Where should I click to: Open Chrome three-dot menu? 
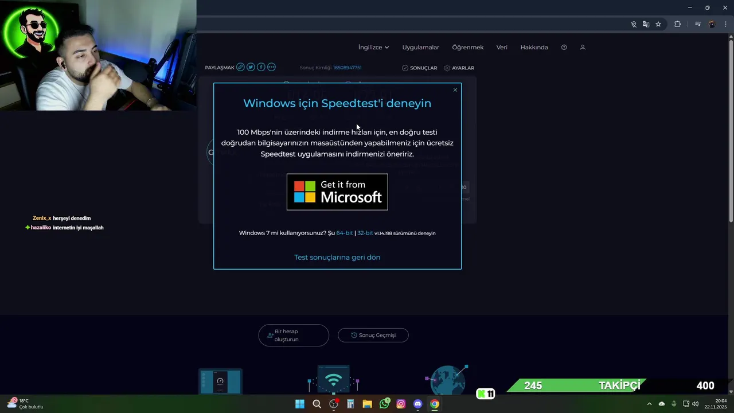(725, 24)
